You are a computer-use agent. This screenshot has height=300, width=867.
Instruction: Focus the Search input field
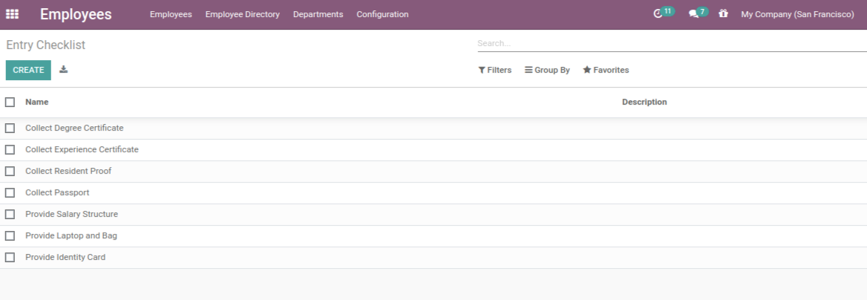click(672, 43)
